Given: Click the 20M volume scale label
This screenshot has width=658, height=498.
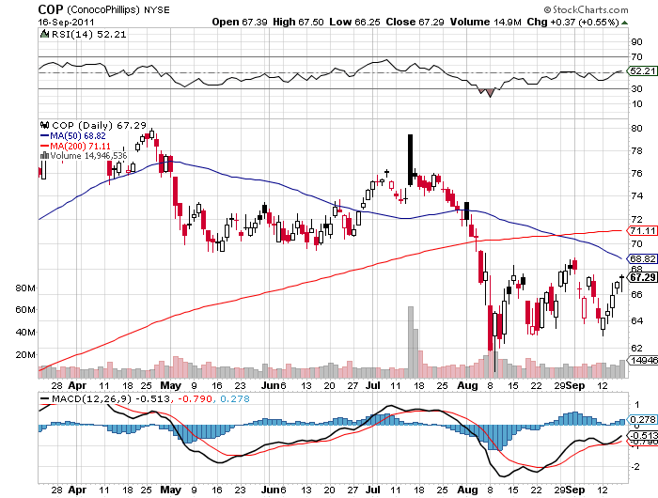Looking at the screenshot, I should (25, 354).
